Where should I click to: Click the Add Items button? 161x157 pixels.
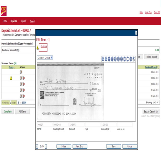[22, 111]
